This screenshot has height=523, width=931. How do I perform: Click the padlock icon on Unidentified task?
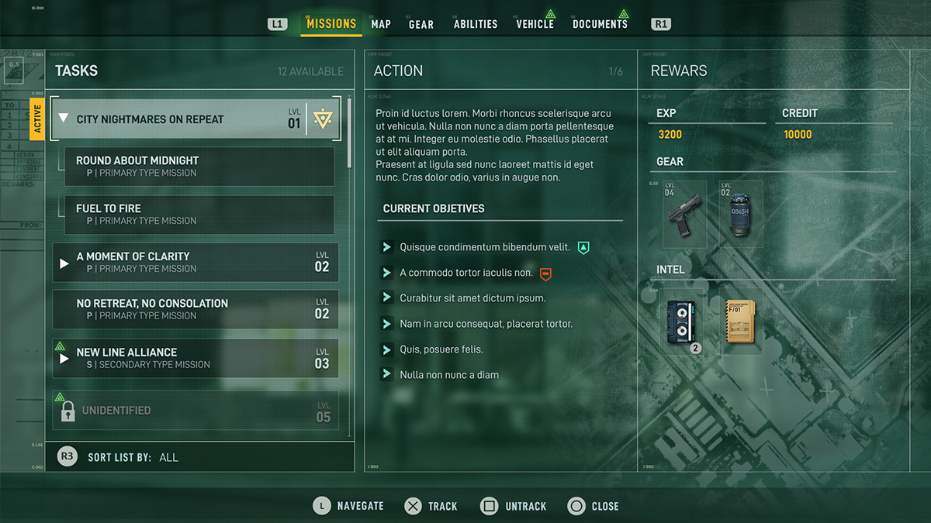[67, 411]
